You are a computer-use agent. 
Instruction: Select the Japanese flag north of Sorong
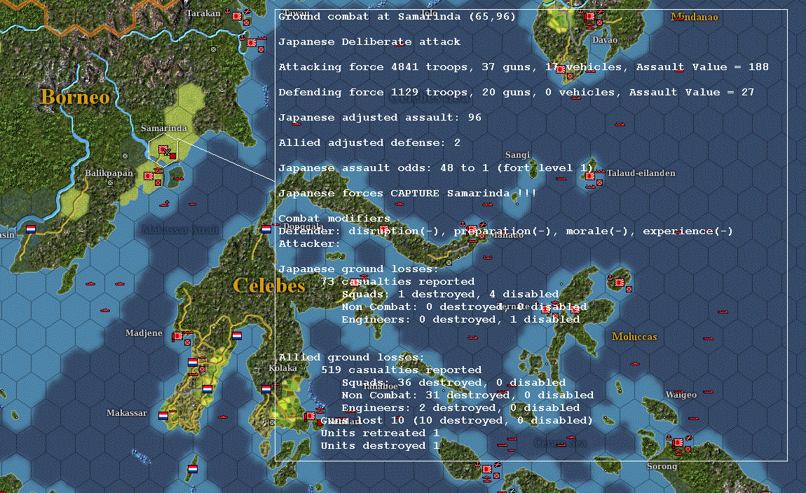point(678,442)
